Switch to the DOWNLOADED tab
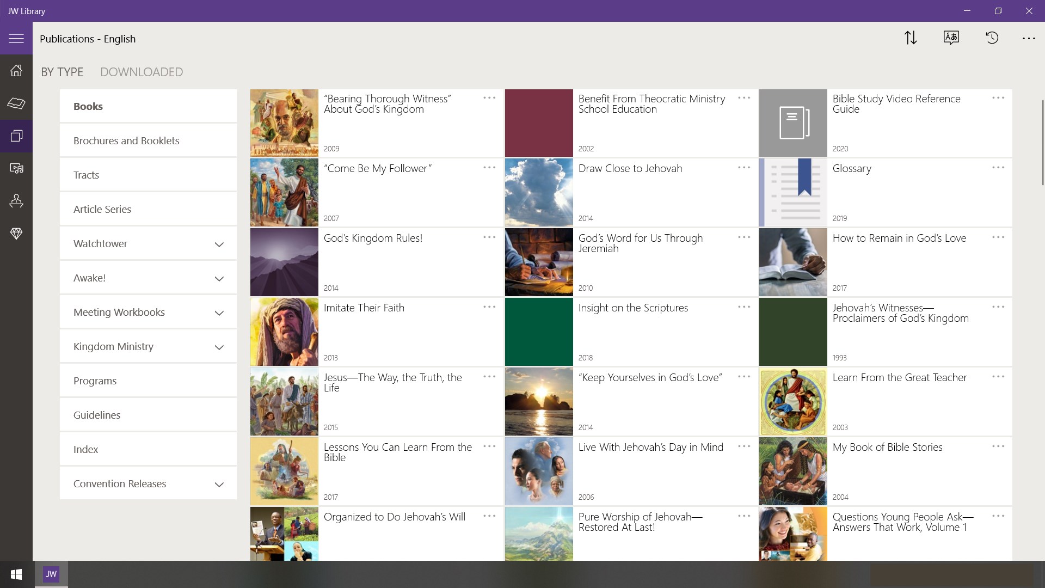 (142, 72)
